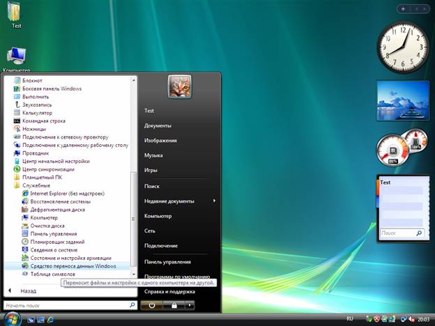Open the Test user folder link
The image size is (435, 326).
point(149,111)
